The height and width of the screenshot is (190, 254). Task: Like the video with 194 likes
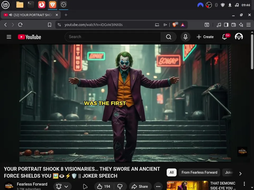coord(104,187)
